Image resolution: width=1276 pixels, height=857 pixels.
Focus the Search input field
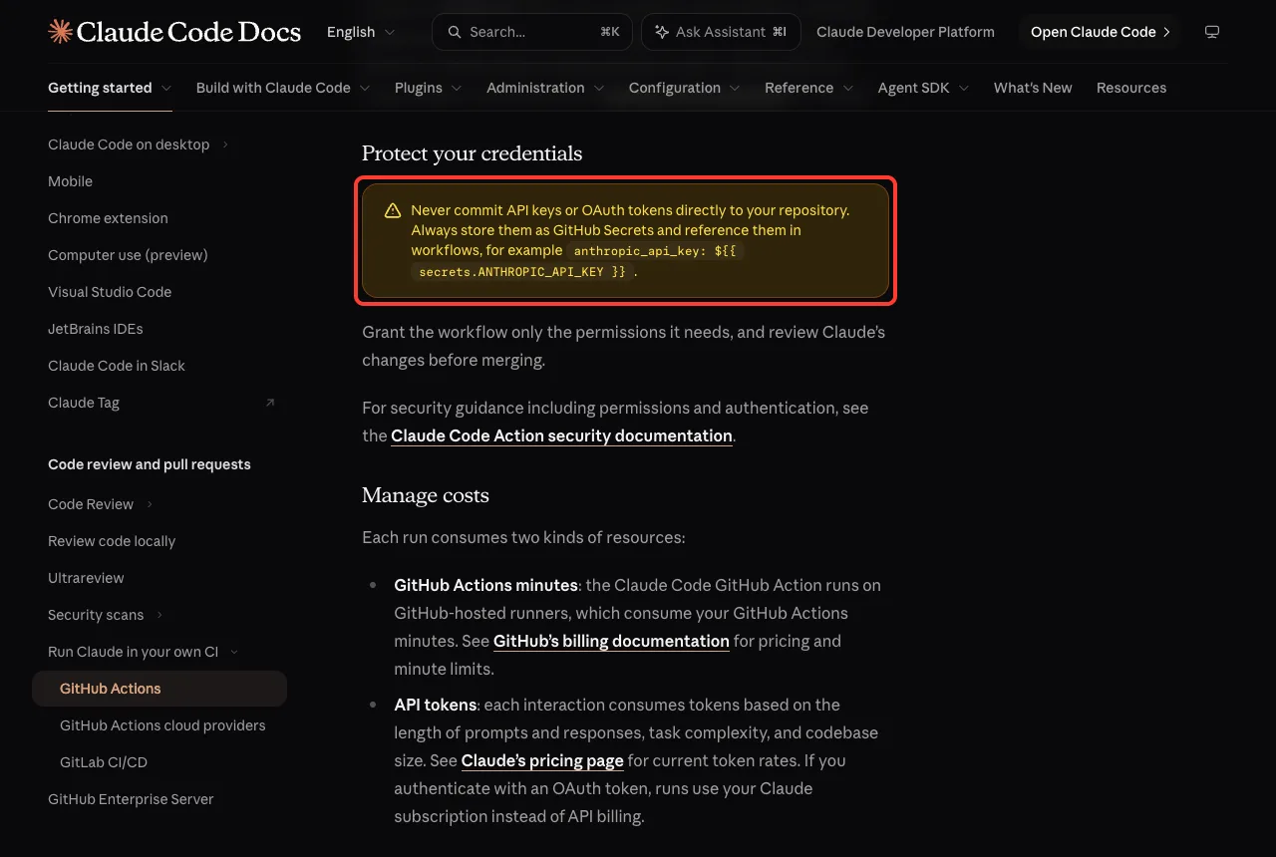tap(532, 32)
